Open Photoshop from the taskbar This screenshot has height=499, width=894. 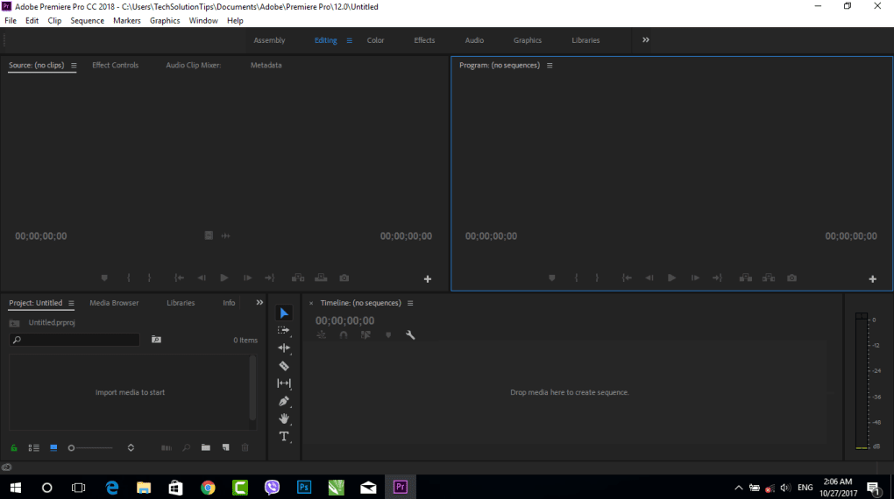coord(304,487)
